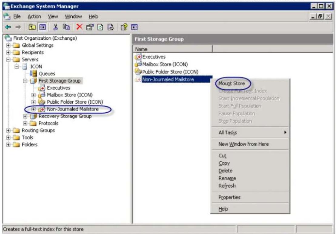Select Executives under First Storage Group tree
The image size is (336, 234).
pyautogui.click(x=58, y=88)
